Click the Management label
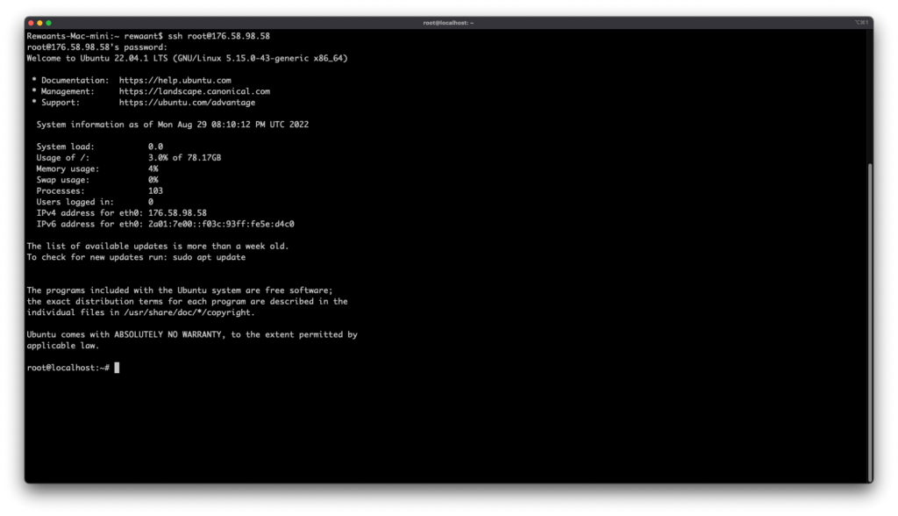This screenshot has height=516, width=898. coord(68,91)
